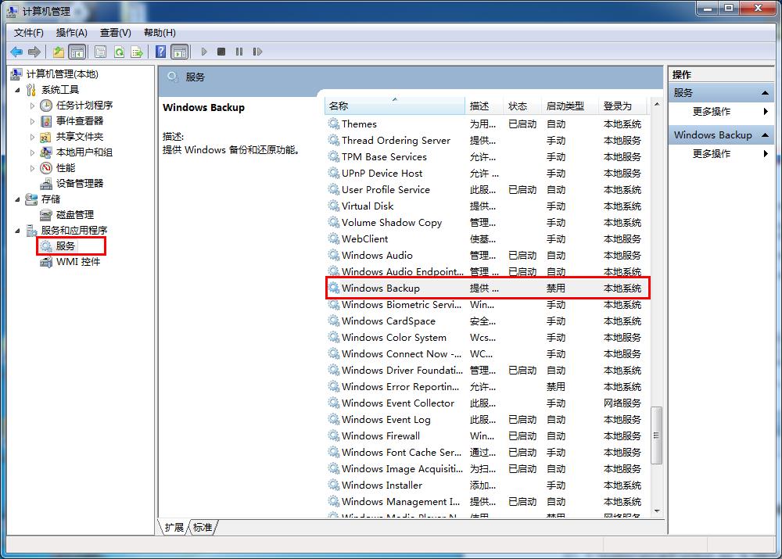Click the Refresh toolbar icon
This screenshot has height=559, width=782.
click(119, 52)
